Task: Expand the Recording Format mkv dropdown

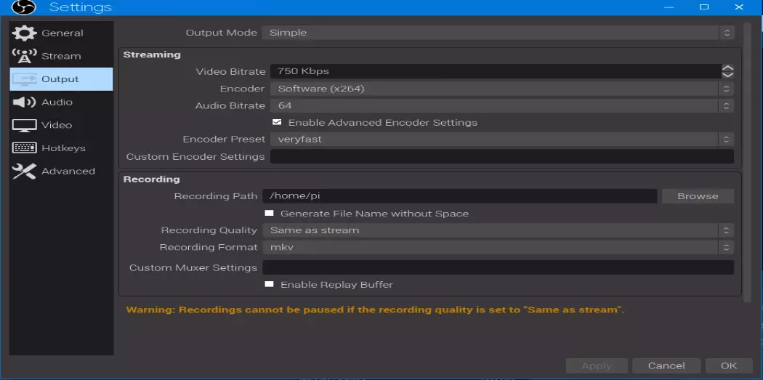Action: coord(498,247)
